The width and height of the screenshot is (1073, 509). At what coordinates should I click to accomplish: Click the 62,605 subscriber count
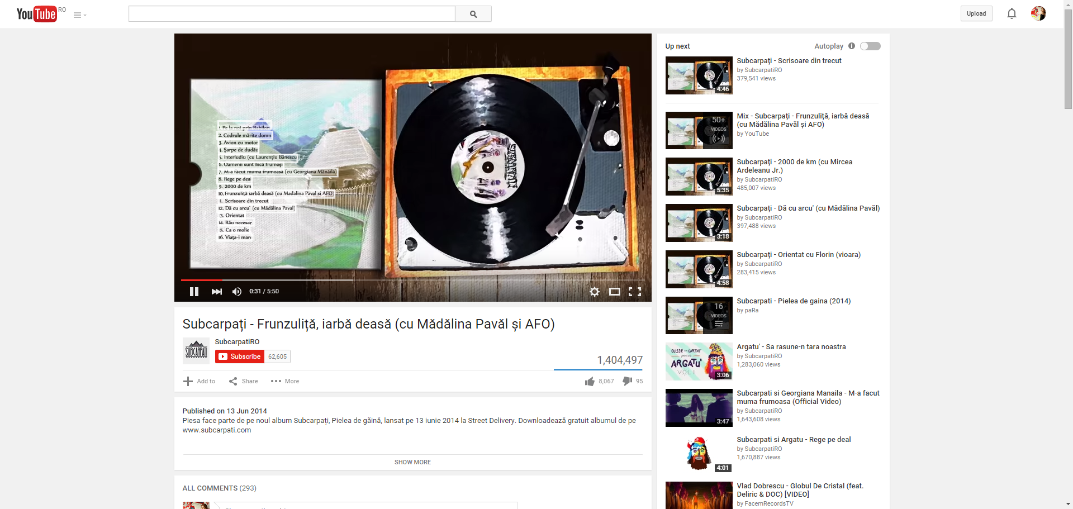277,356
